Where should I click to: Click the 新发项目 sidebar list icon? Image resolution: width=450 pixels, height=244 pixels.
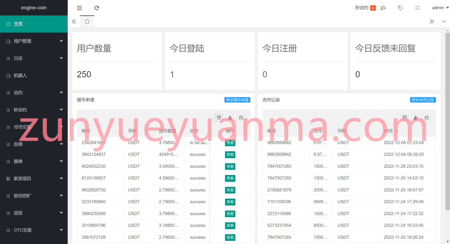click(x=8, y=178)
